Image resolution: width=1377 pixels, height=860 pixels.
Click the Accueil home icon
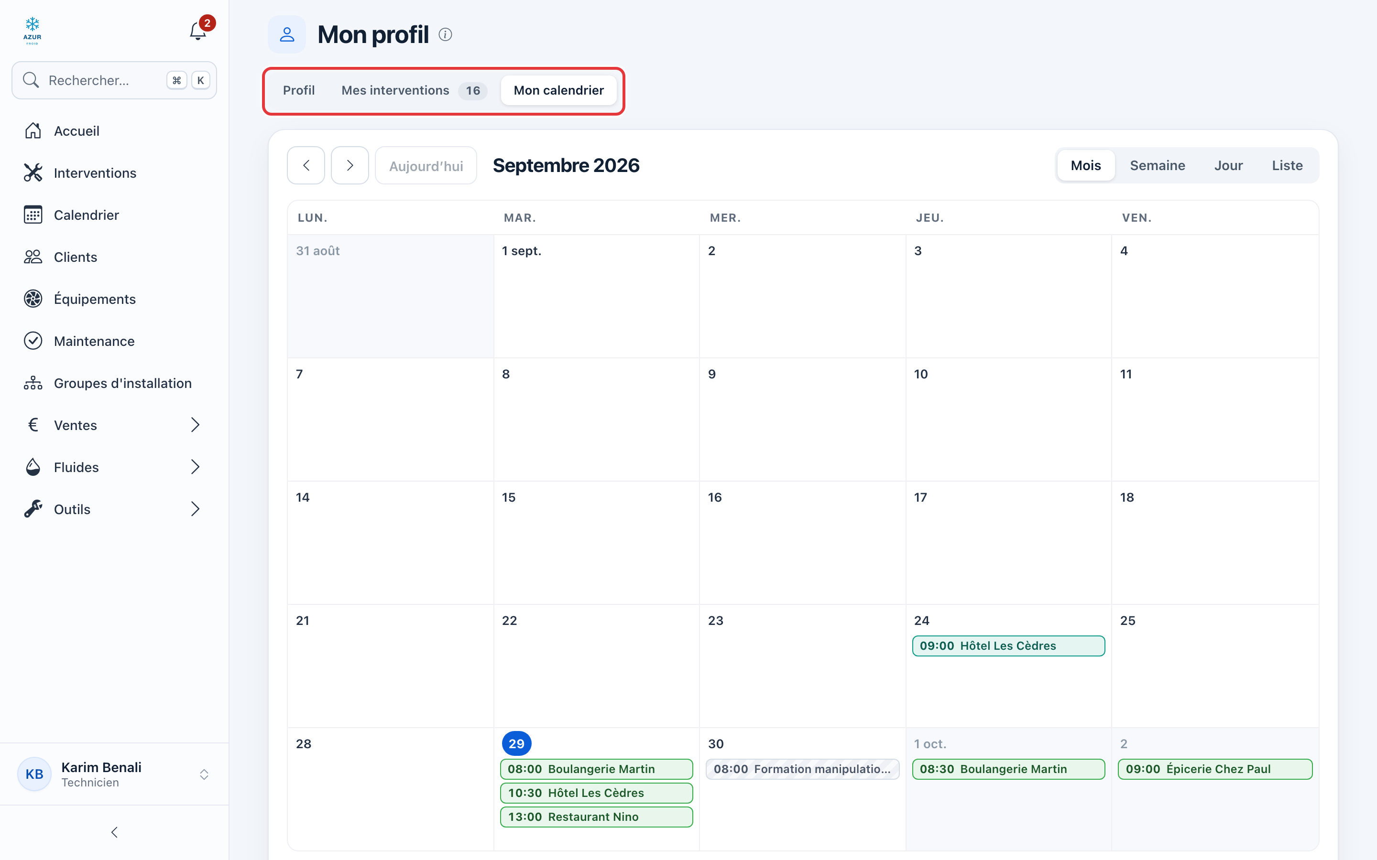(33, 131)
